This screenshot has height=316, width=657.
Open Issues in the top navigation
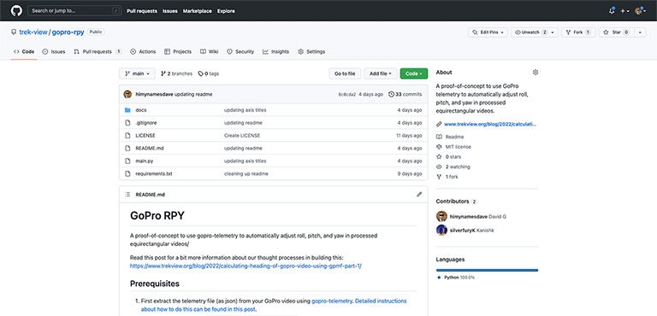pos(170,11)
